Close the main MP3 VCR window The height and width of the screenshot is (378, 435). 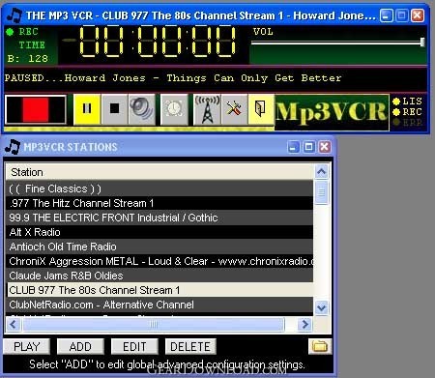(418, 15)
